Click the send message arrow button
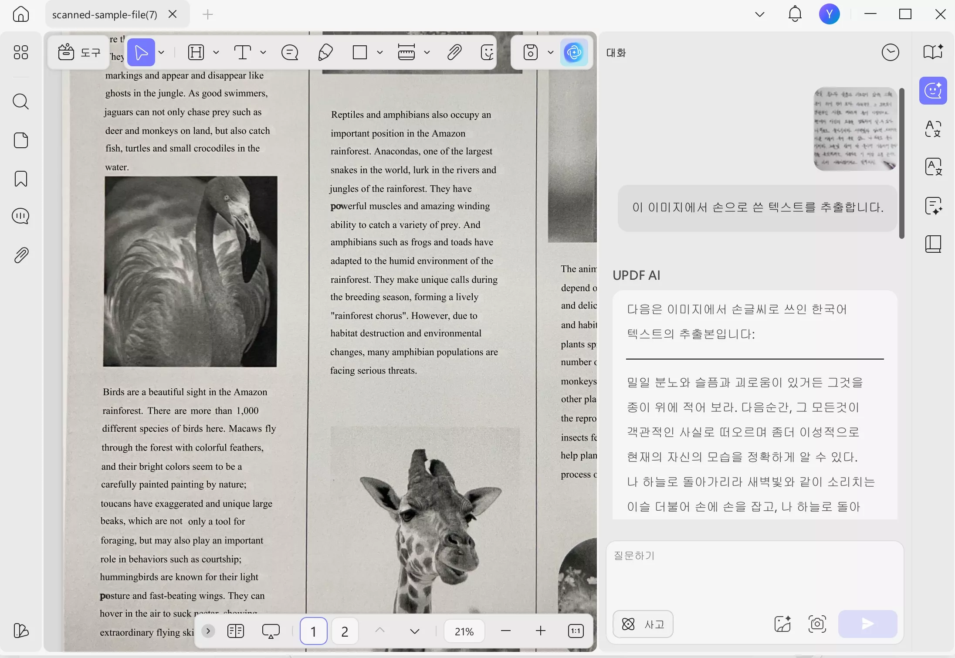This screenshot has width=955, height=658. [867, 624]
